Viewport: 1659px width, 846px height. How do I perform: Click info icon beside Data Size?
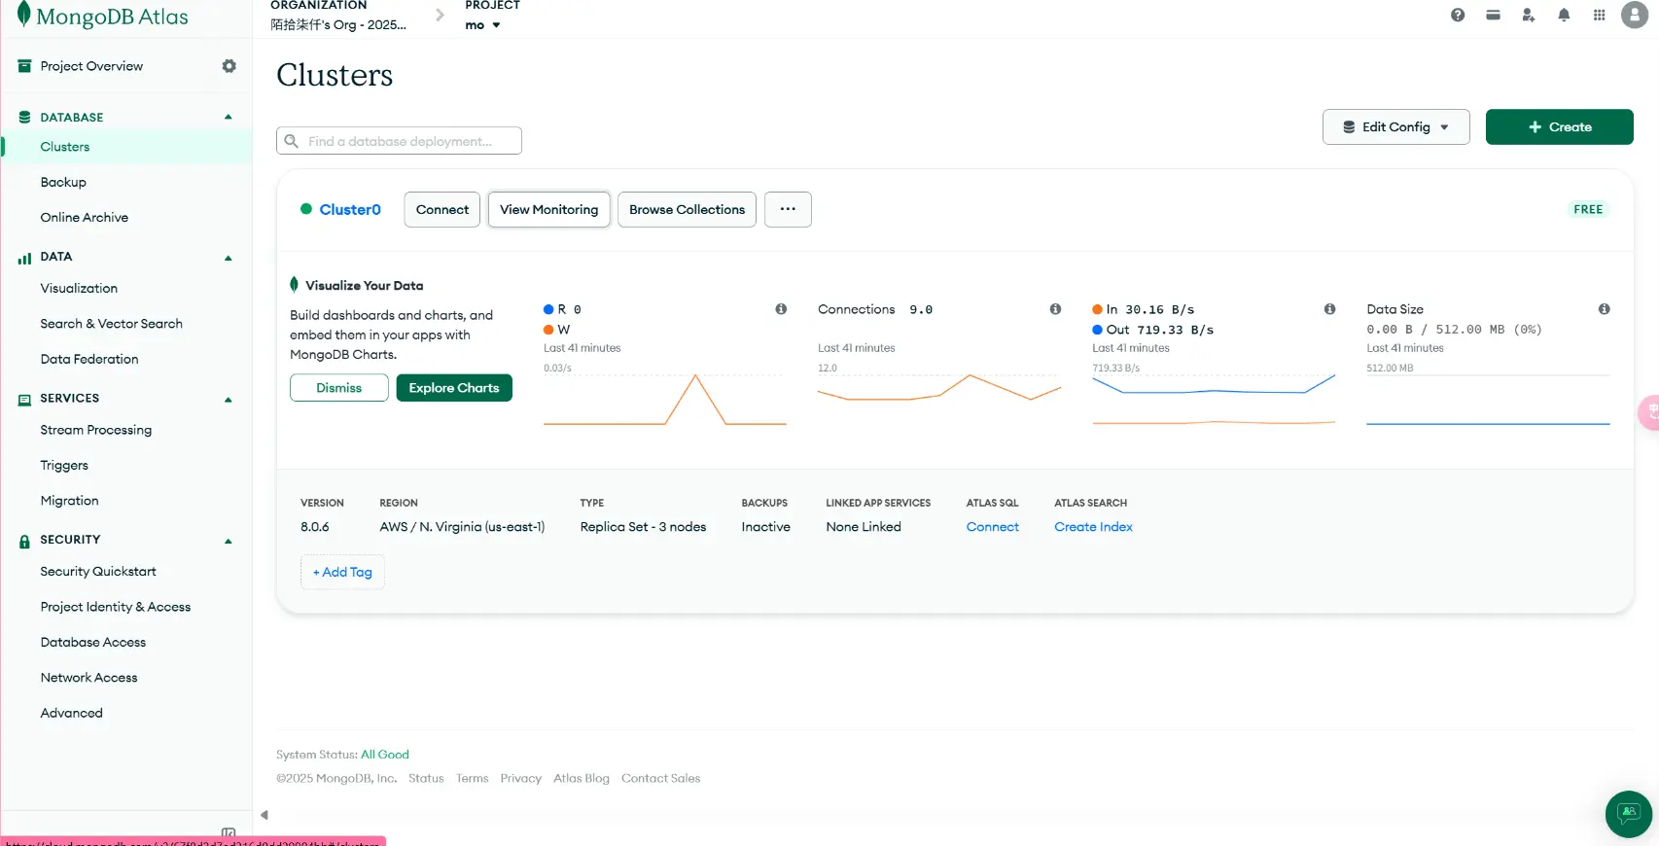[1604, 309]
